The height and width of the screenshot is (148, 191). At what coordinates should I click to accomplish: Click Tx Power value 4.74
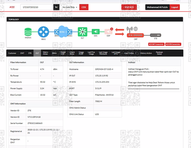tap(42, 69)
